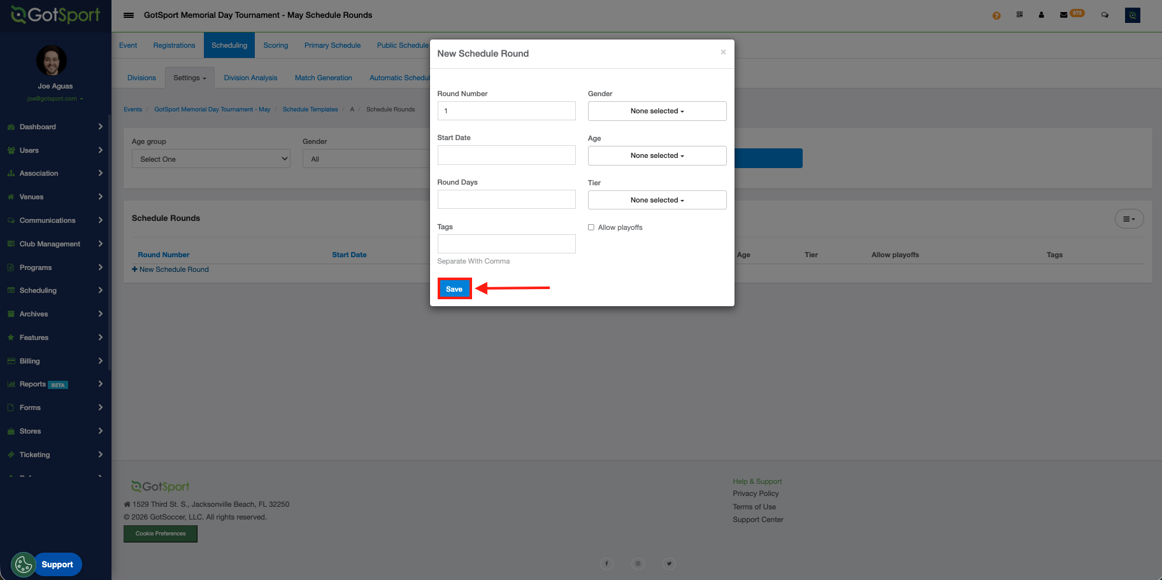1162x580 pixels.
Task: Expand the Tier None selected dropdown
Action: [657, 200]
